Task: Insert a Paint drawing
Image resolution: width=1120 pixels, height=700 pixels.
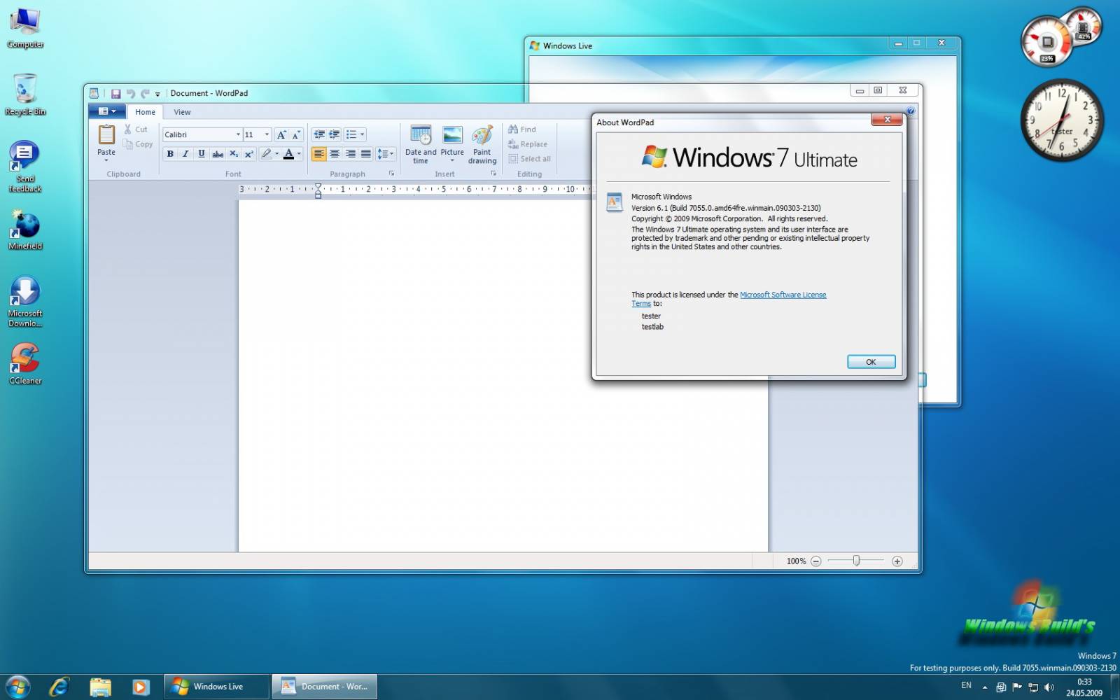Action: click(482, 145)
